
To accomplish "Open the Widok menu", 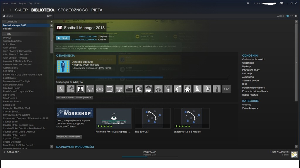I will click(x=13, y=3).
